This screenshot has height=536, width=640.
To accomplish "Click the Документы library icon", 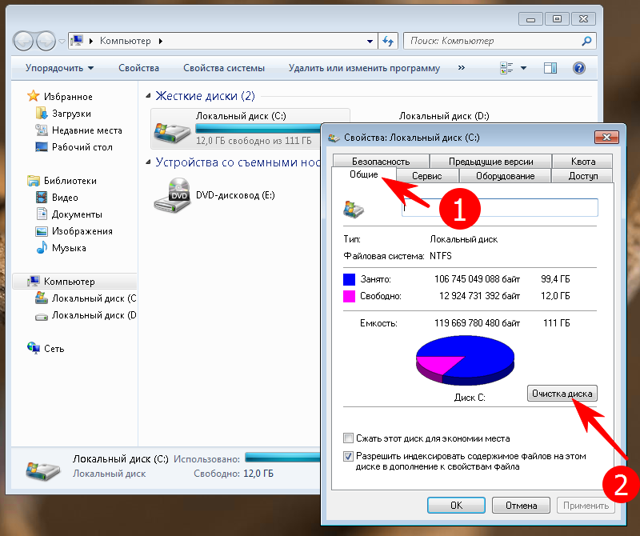I will click(42, 214).
